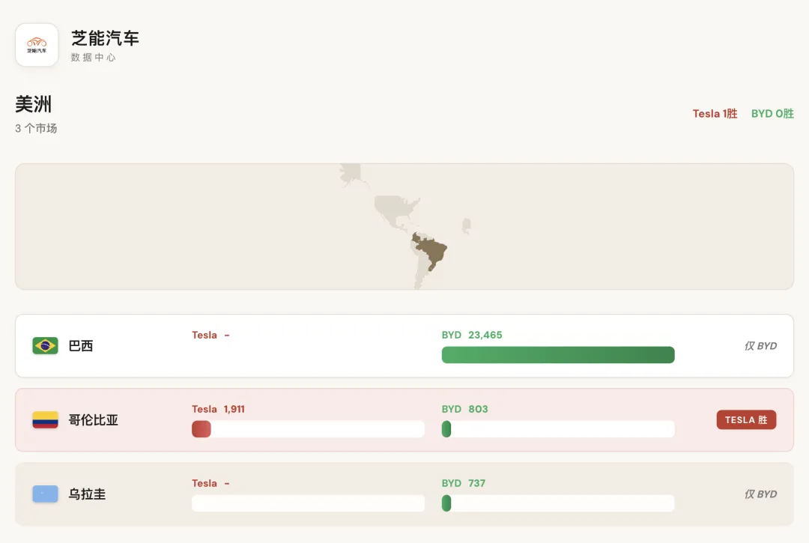Click the Tesla 1胜 score label
This screenshot has height=543, width=809.
715,113
